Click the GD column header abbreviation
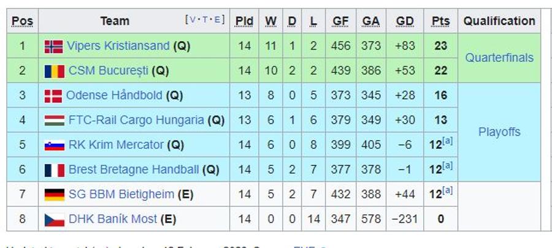The height and width of the screenshot is (248, 552). (x=405, y=21)
